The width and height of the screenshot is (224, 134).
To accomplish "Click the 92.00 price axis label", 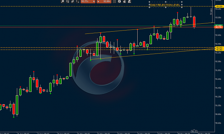I will 218,61.
